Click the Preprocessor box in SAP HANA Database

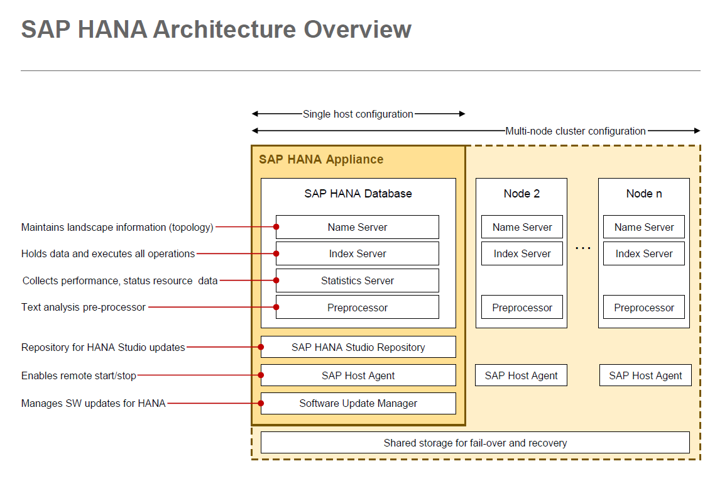358,307
